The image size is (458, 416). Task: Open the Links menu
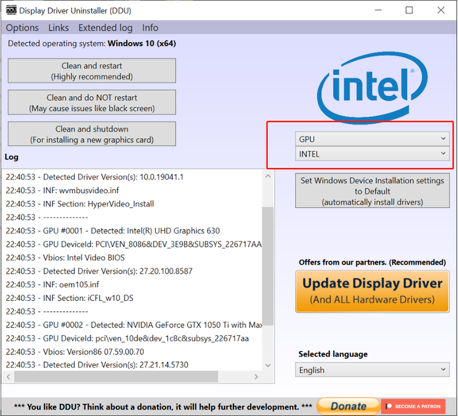click(x=59, y=28)
